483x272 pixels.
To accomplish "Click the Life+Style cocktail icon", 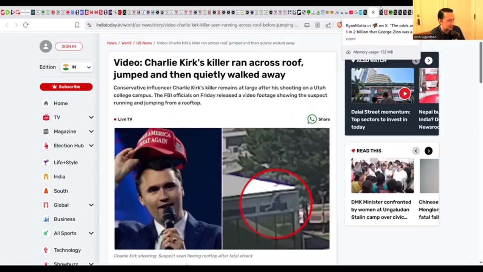I will click(46, 162).
